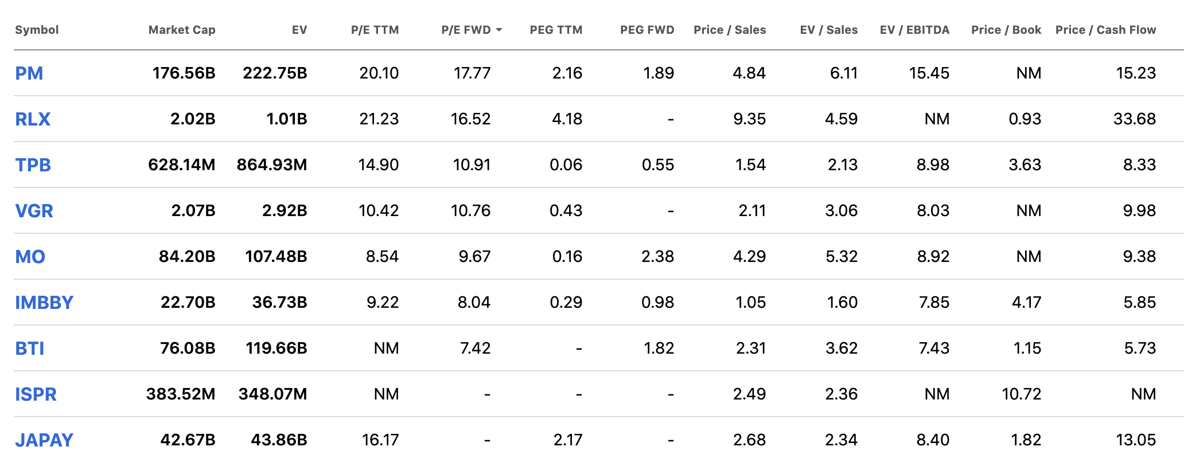
Task: Click the P/E TTM column header
Action: [x=375, y=30]
